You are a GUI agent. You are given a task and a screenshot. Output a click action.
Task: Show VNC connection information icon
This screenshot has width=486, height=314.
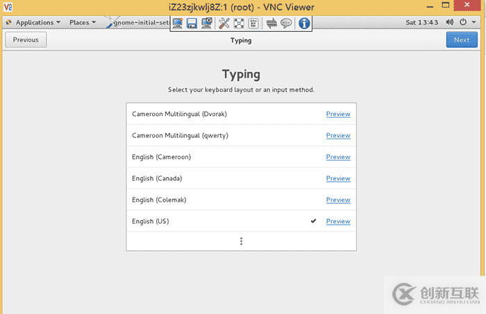pyautogui.click(x=303, y=23)
